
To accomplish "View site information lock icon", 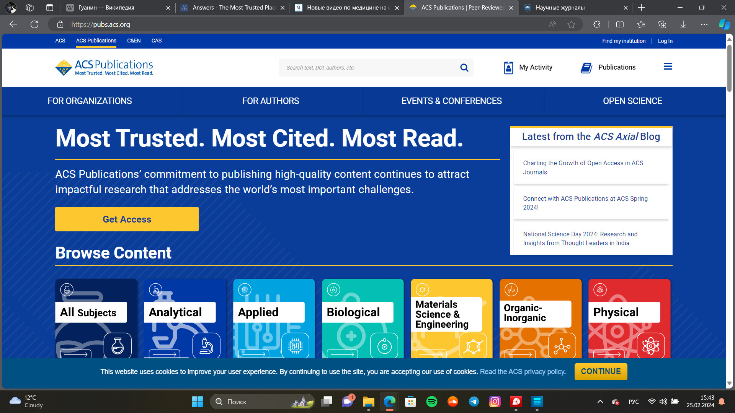I will click(x=60, y=24).
